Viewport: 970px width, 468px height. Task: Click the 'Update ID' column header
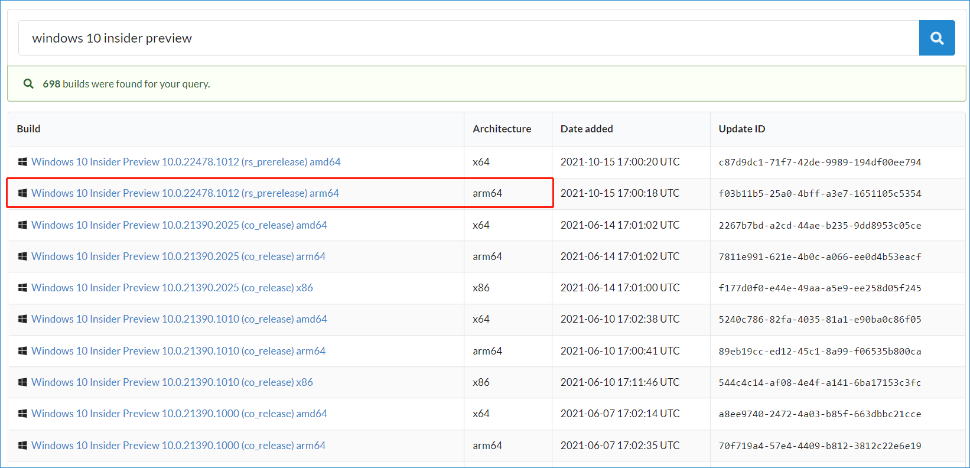[741, 129]
